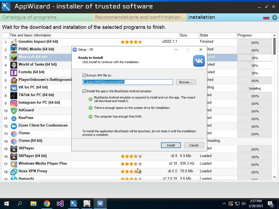The width and height of the screenshot is (279, 209).
Task: Click the Genshin Impact 100% progress bar
Action: (255, 43)
